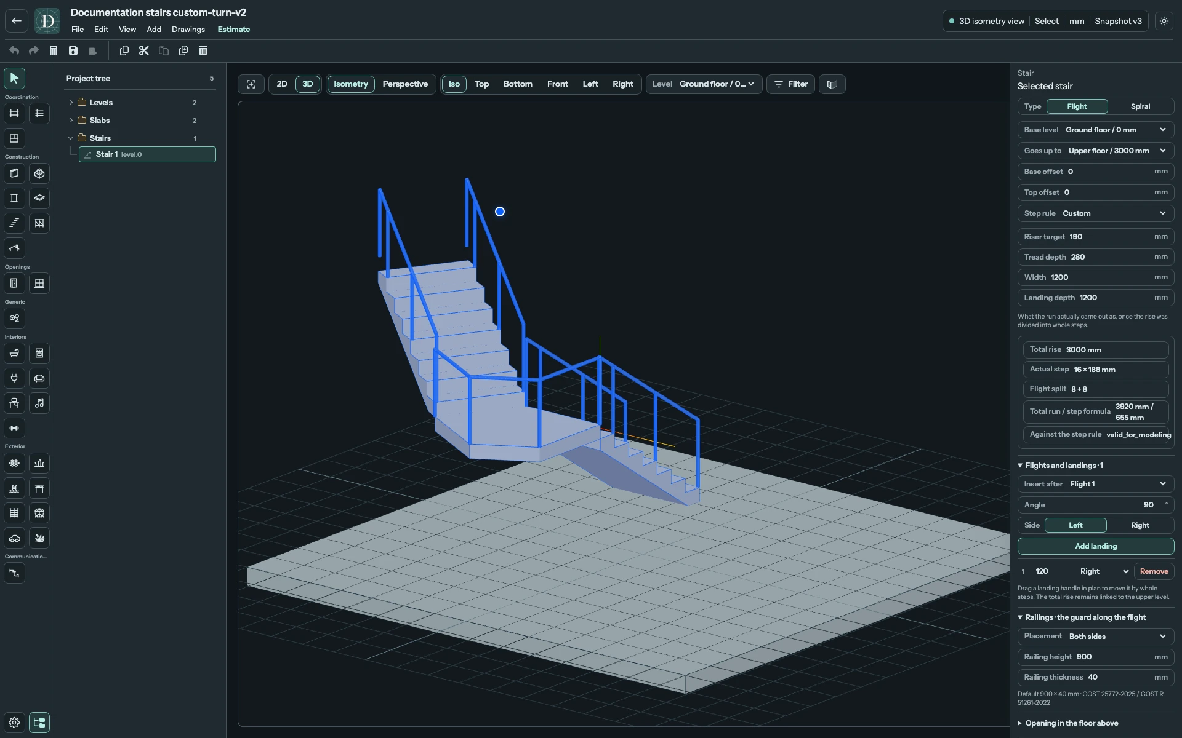Open the settings gear at bottom left
The width and height of the screenshot is (1182, 738).
click(x=14, y=723)
